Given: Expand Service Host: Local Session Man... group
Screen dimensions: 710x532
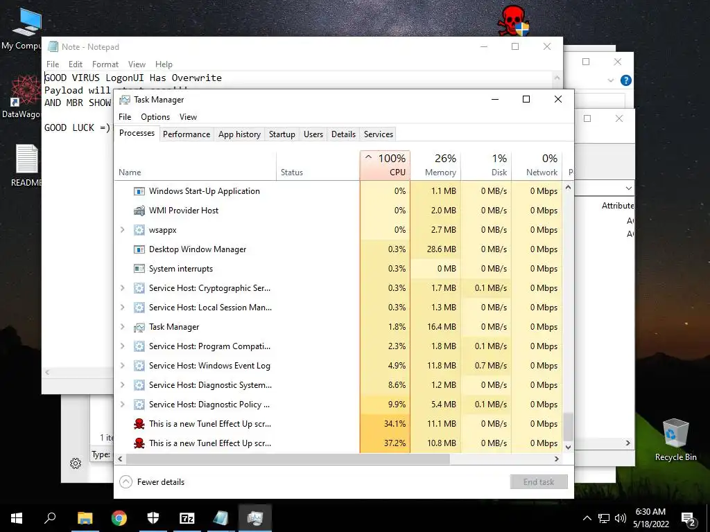Looking at the screenshot, I should click(122, 308).
